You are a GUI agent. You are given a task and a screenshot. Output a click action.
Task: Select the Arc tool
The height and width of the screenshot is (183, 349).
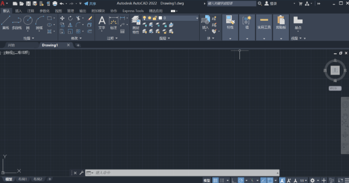39,23
